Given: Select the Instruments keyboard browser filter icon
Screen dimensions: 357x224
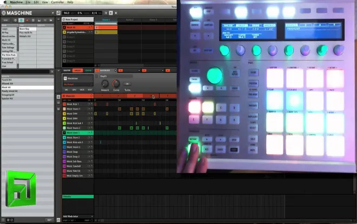Looking at the screenshot, I should pos(39,20).
